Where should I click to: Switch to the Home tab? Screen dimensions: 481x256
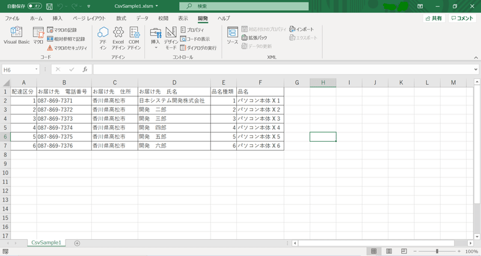(x=36, y=19)
